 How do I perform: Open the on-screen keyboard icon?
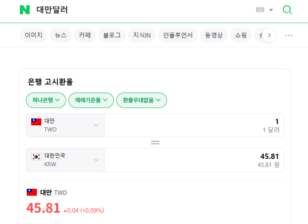pos(260,10)
